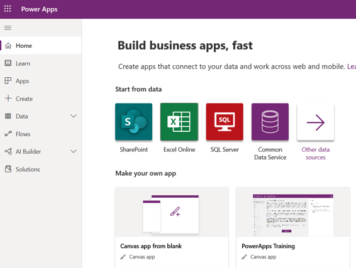Open Flows in the navigation
Screen dimensions: 356x268
point(41,134)
